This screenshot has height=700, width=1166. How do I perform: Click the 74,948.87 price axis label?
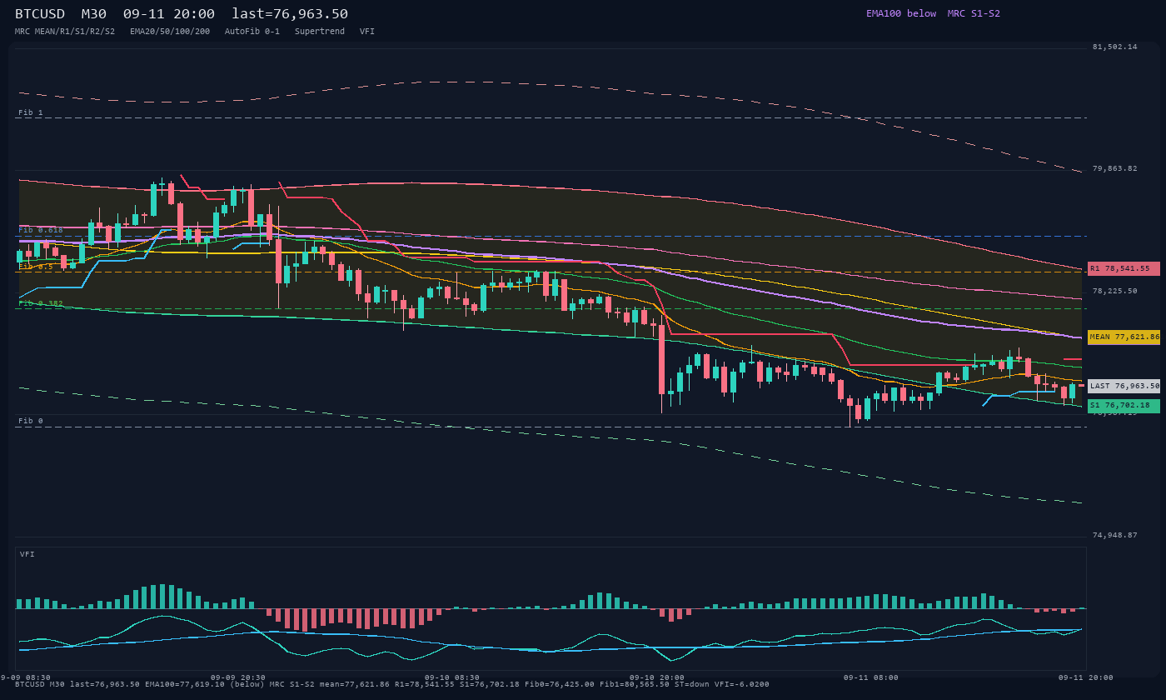click(x=1114, y=535)
